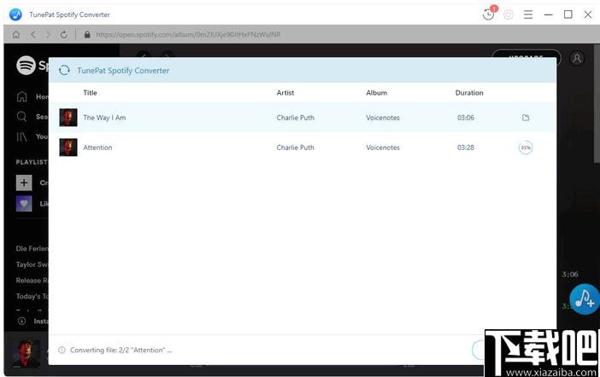Go back with the left arrow
600x377 pixels.
pyautogui.click(x=33, y=34)
